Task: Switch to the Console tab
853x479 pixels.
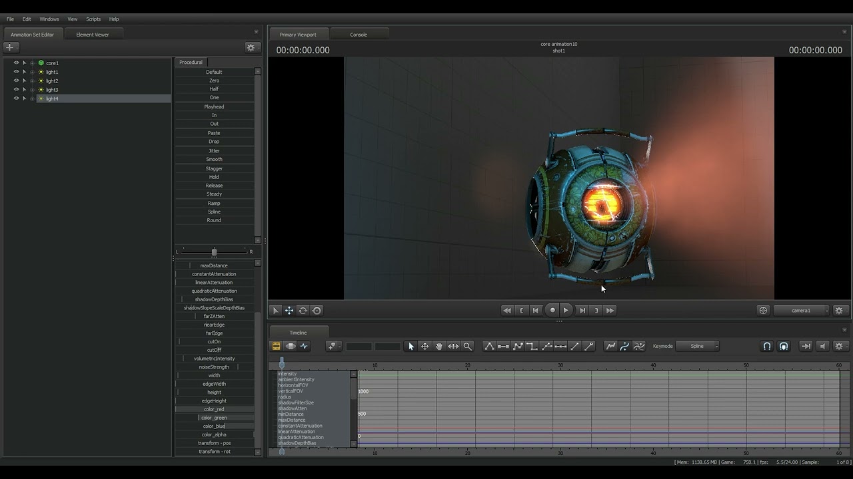Action: coord(359,35)
